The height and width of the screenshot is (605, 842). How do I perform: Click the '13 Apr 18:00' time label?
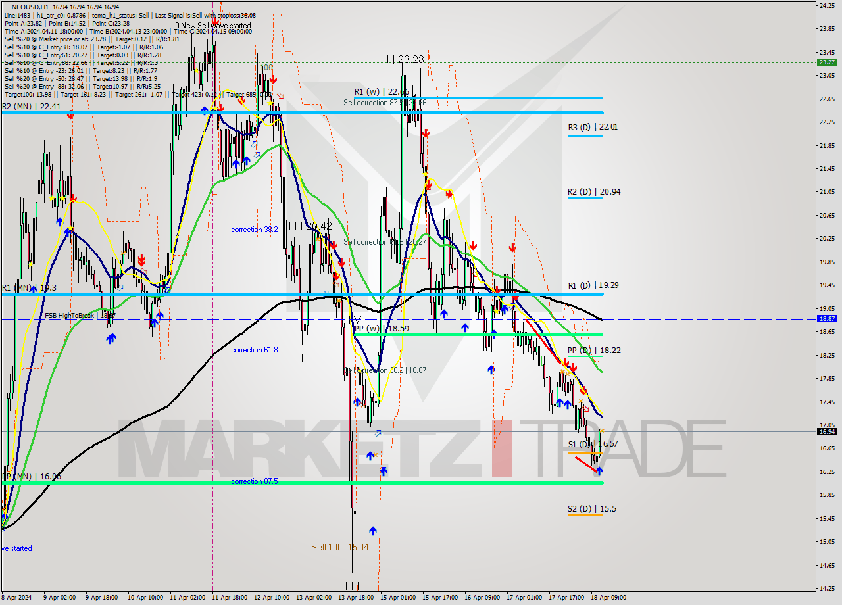click(x=355, y=598)
